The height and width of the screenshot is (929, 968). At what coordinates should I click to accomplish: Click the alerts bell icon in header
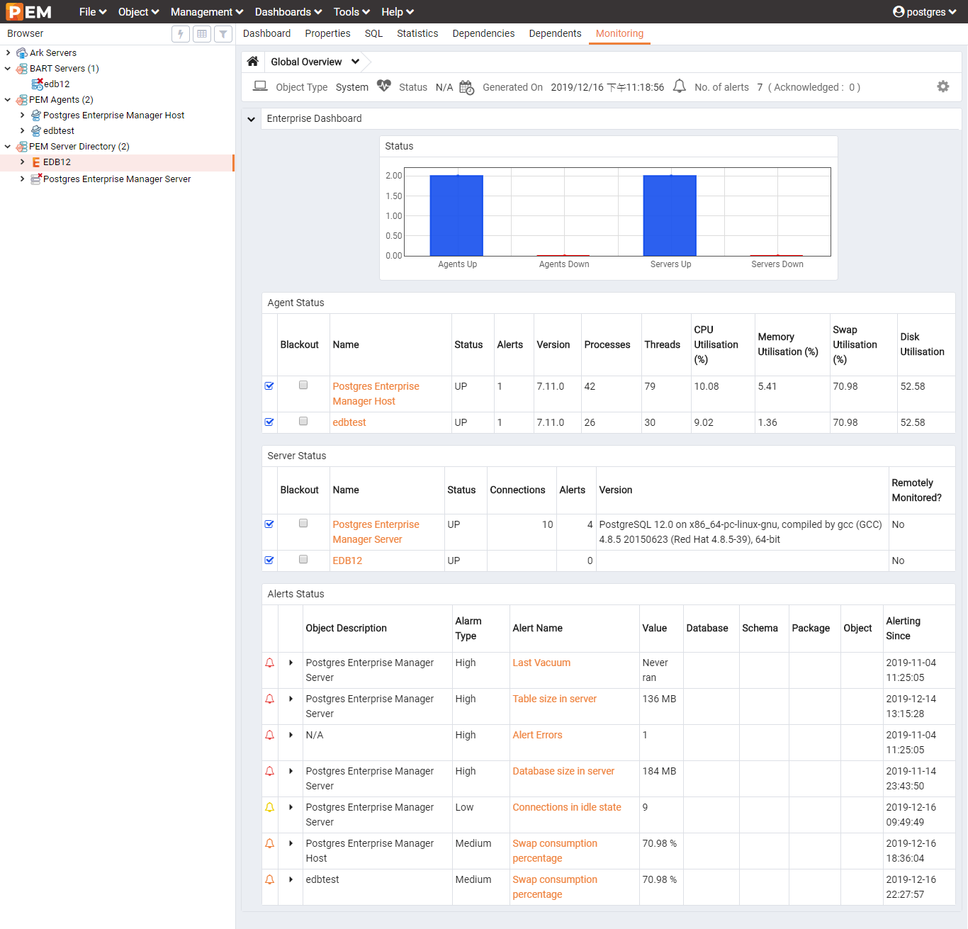679,86
